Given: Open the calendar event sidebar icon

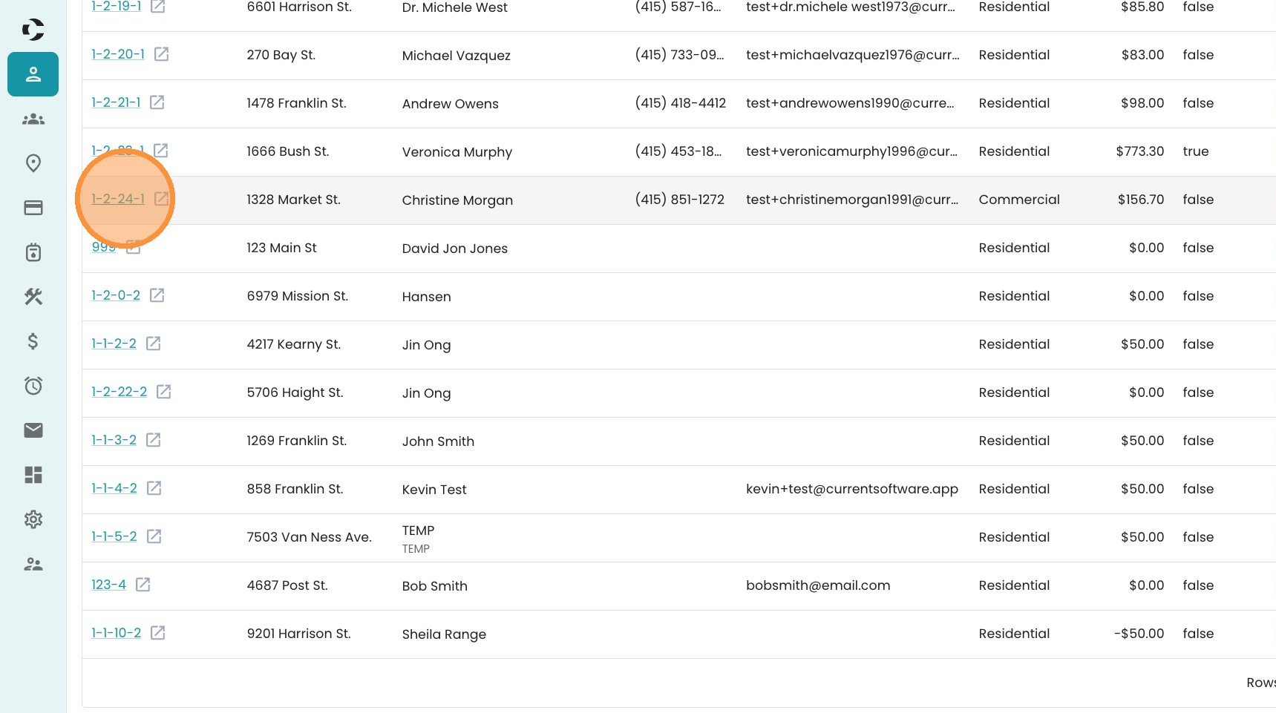Looking at the screenshot, I should pos(33,252).
